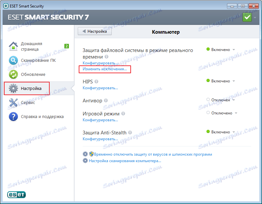
Task: Click the HIPS section title
Action: point(88,82)
